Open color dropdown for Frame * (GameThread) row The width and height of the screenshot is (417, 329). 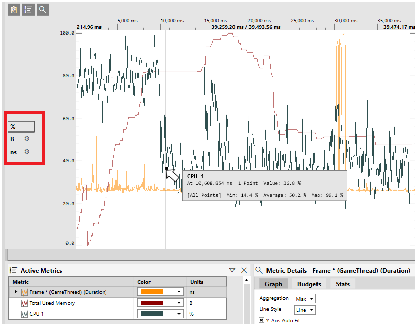tap(179, 292)
